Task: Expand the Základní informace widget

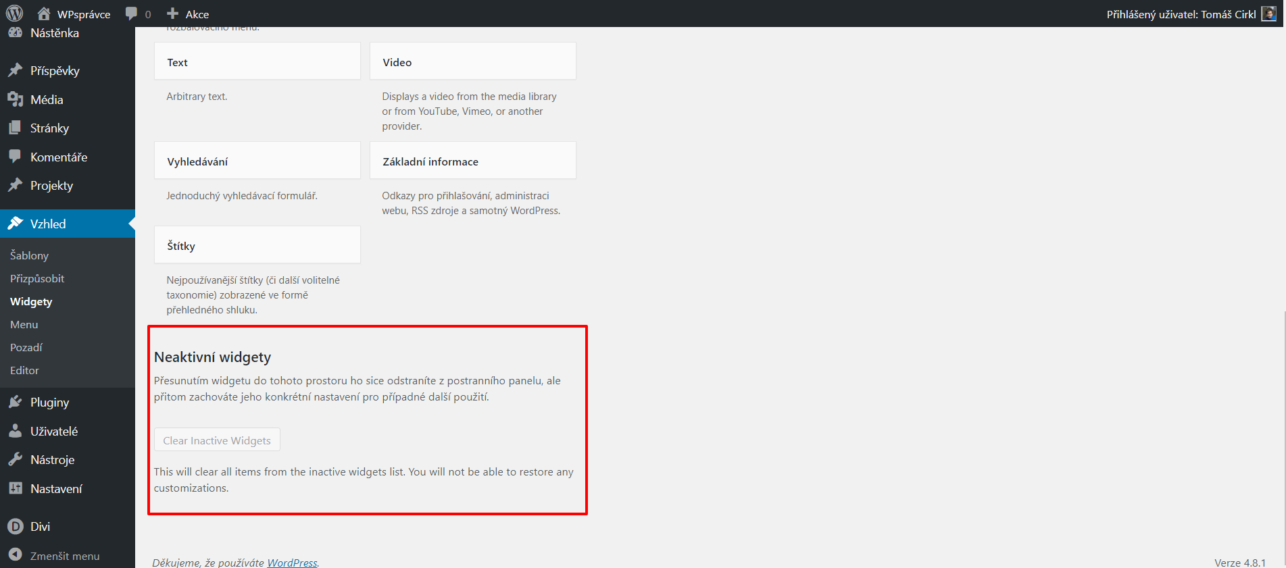Action: [x=473, y=161]
